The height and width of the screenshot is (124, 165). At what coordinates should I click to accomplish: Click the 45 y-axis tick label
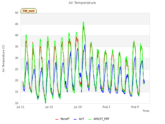tap(16, 24)
